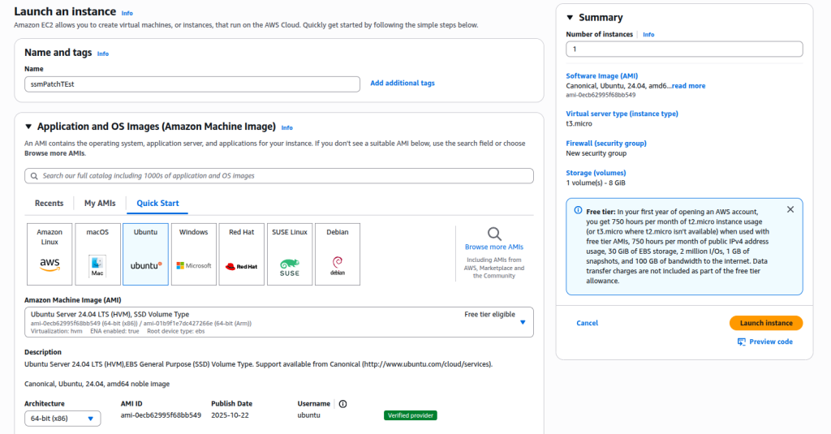
Task: Click the Free tier info icon
Action: [x=578, y=210]
